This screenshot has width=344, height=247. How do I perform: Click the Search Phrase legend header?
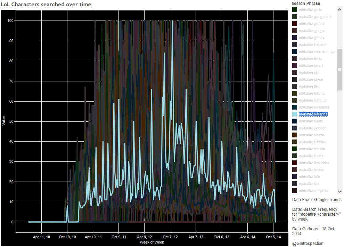click(306, 3)
